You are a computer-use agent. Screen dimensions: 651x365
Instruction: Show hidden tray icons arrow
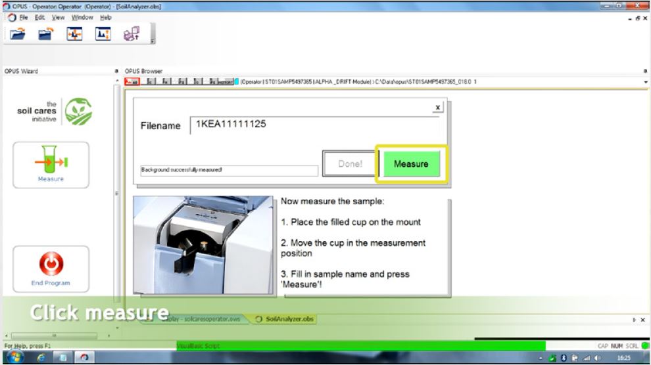point(541,358)
